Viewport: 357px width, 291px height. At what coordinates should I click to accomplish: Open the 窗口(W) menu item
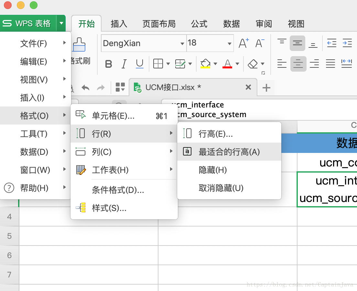36,170
